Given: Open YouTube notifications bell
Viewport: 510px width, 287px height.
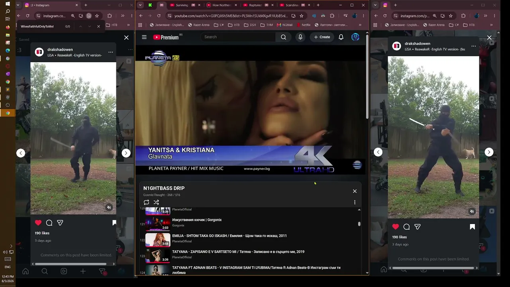Looking at the screenshot, I should click(341, 37).
